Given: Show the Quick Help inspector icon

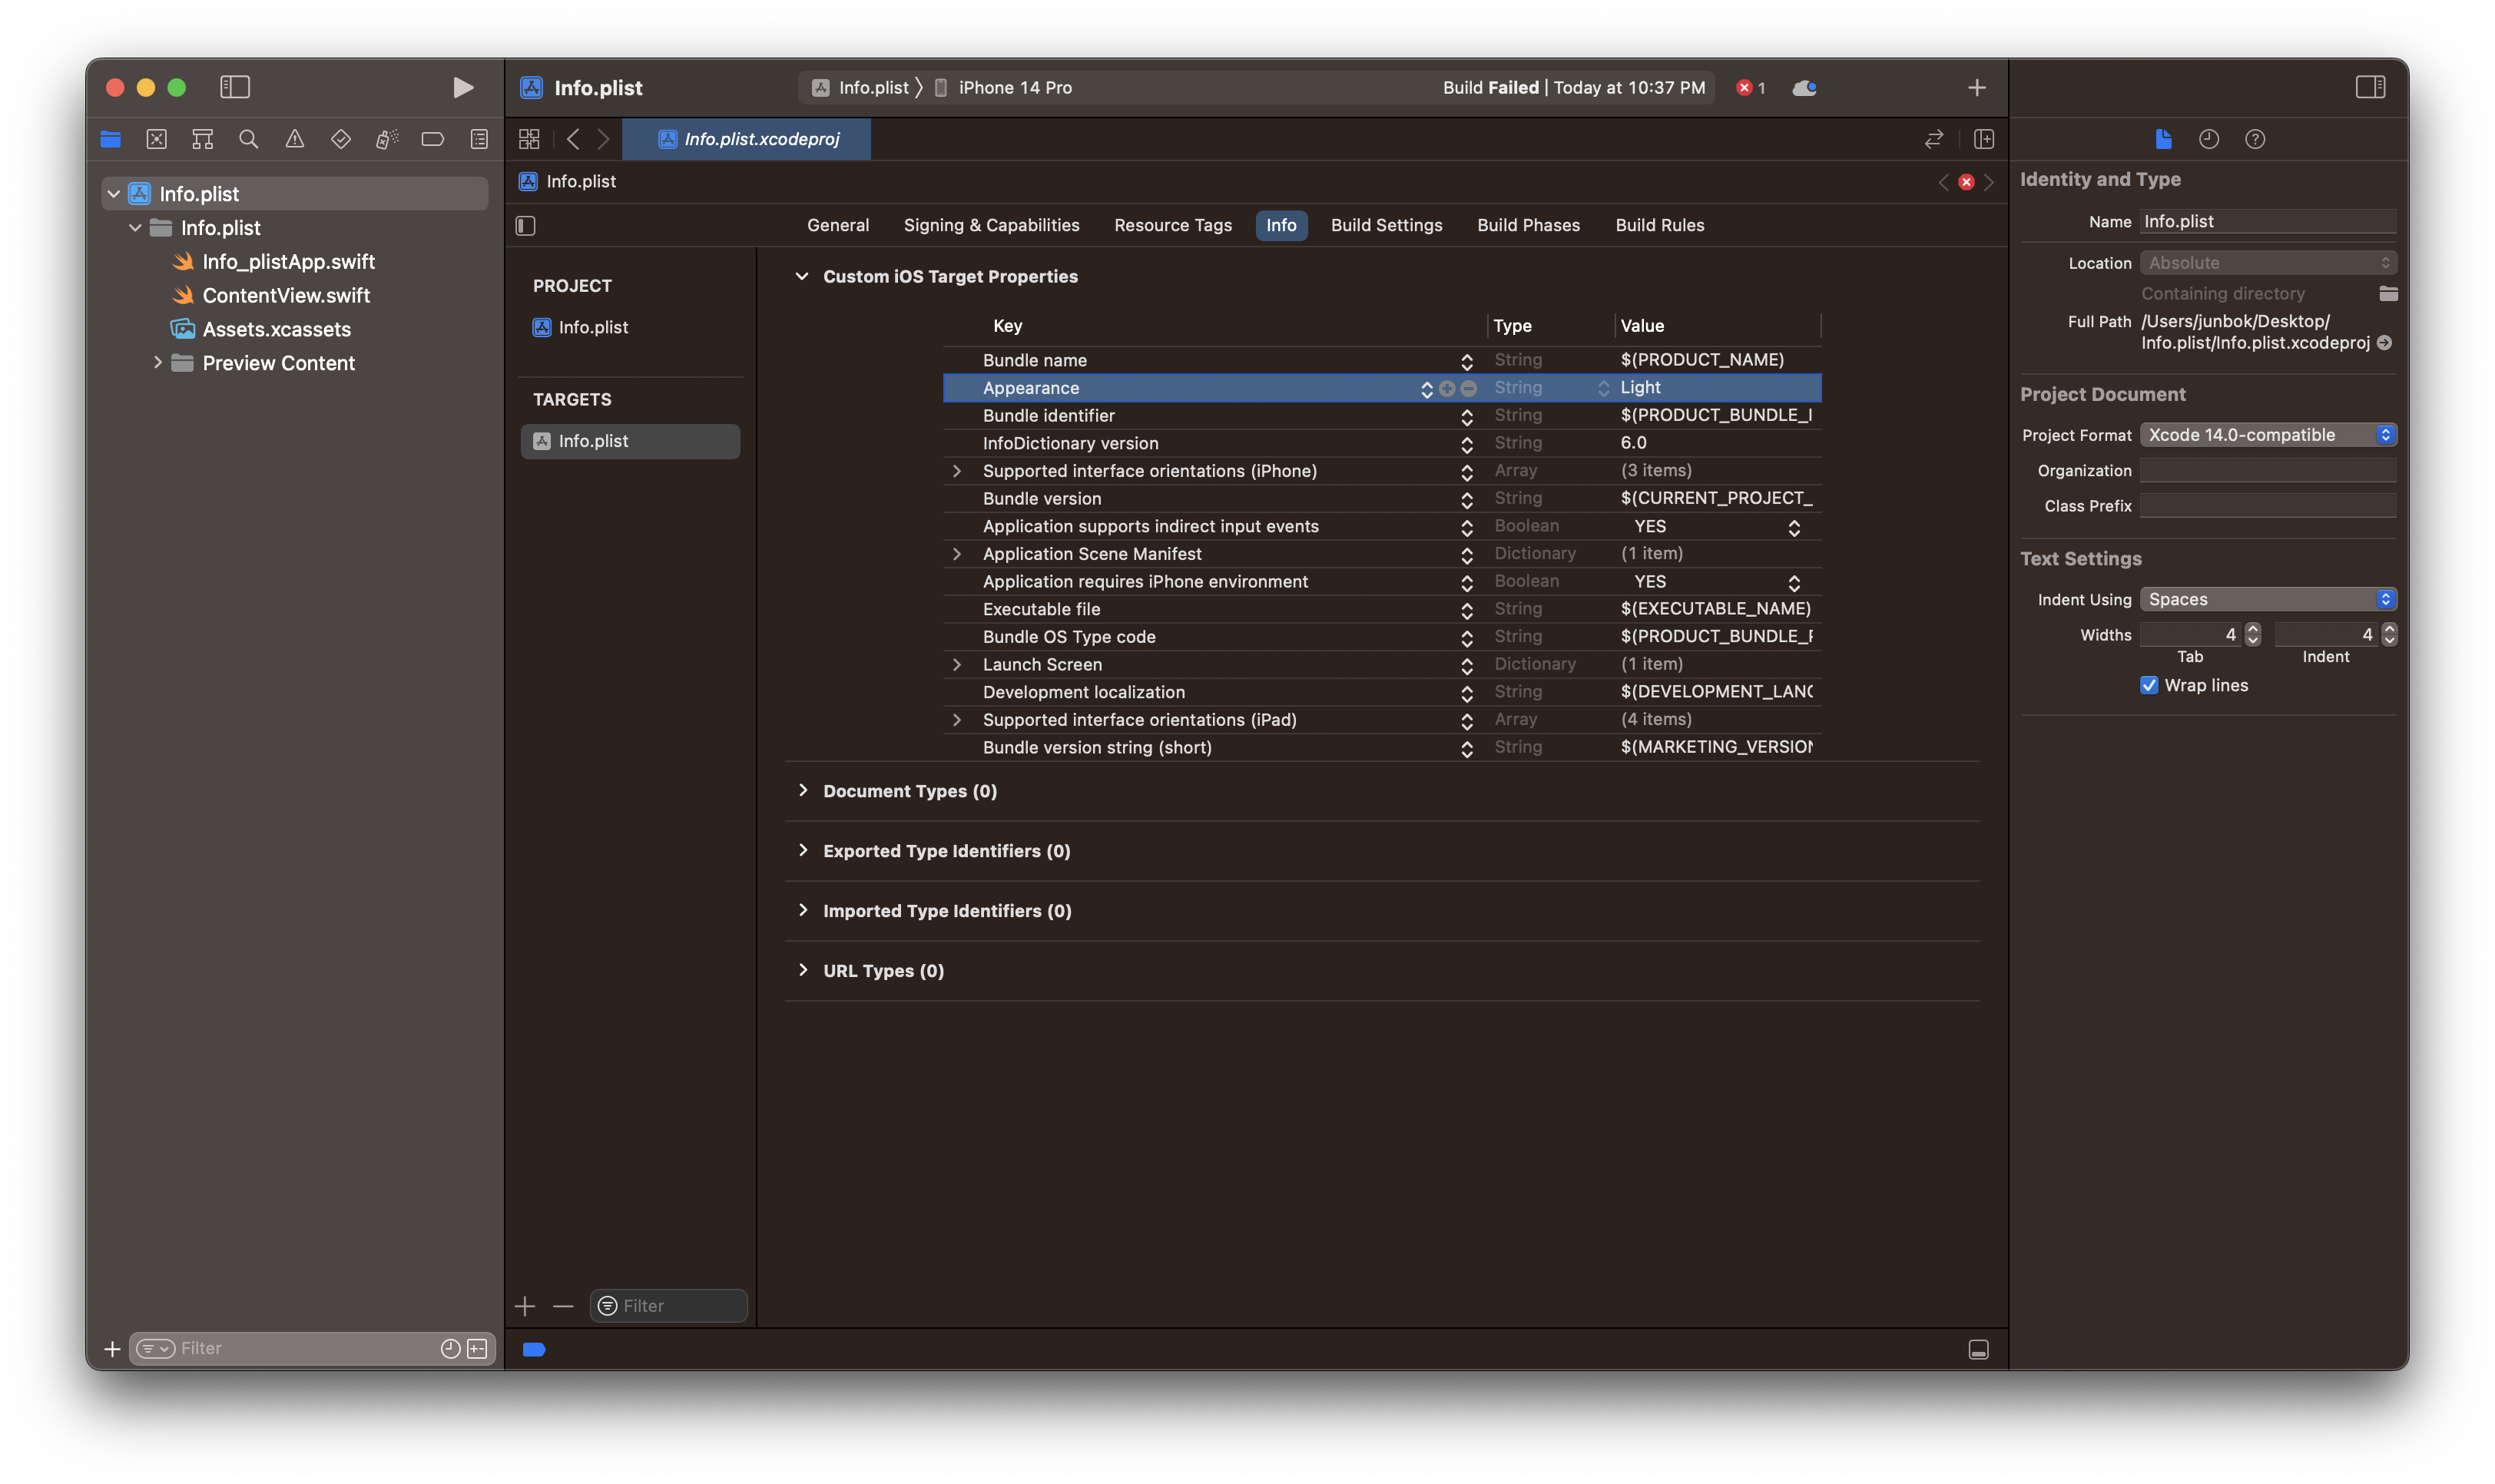Looking at the screenshot, I should pyautogui.click(x=2255, y=139).
